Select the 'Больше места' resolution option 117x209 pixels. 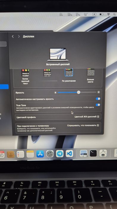[91, 76]
